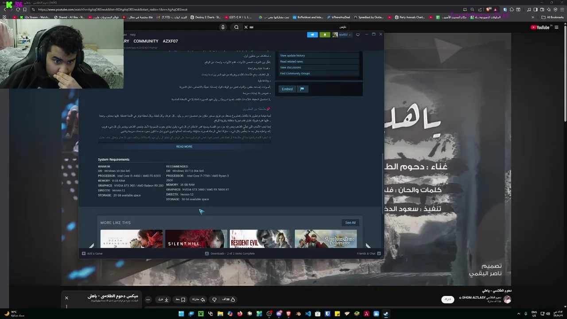567x319 pixels.
Task: Open Steam announcements megaphone button
Action: click(312, 35)
